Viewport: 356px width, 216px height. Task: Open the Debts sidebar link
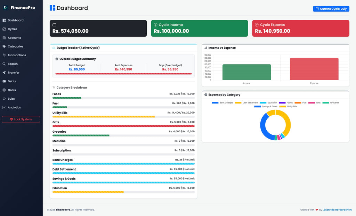click(x=21, y=81)
